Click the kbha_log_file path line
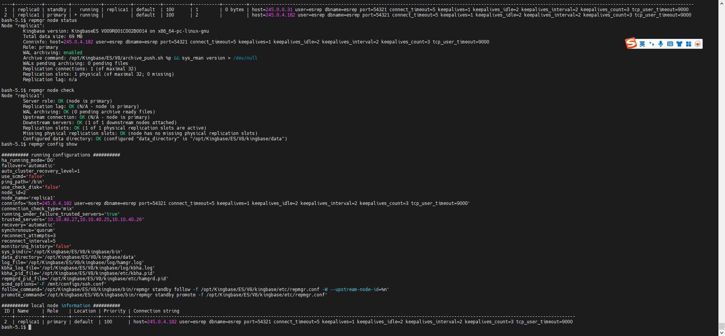Screen dimensions: 725x336 pyautogui.click(x=78, y=268)
